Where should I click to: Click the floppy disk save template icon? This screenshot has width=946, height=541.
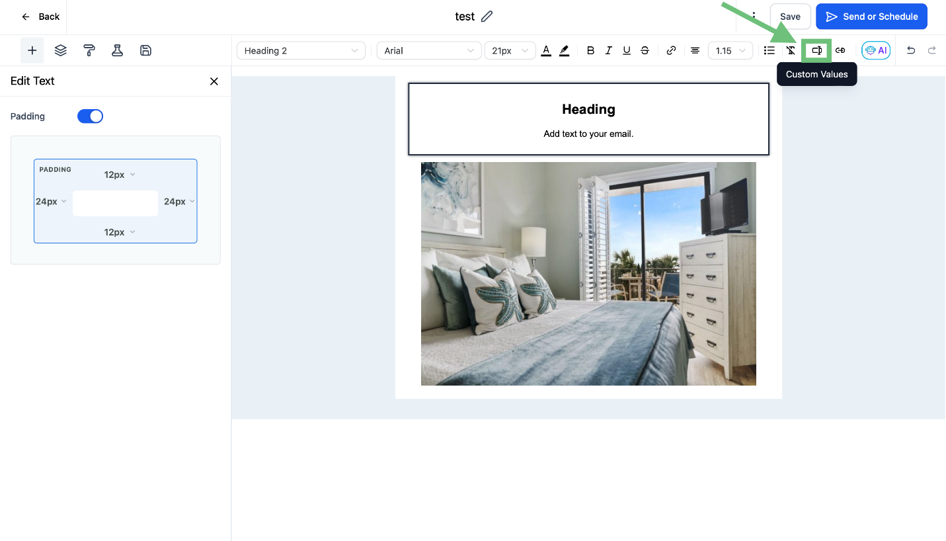click(146, 50)
